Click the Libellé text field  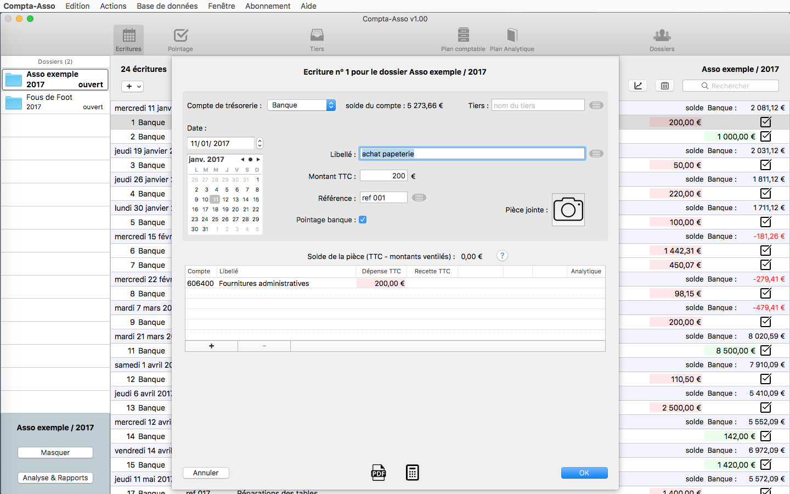coord(472,154)
